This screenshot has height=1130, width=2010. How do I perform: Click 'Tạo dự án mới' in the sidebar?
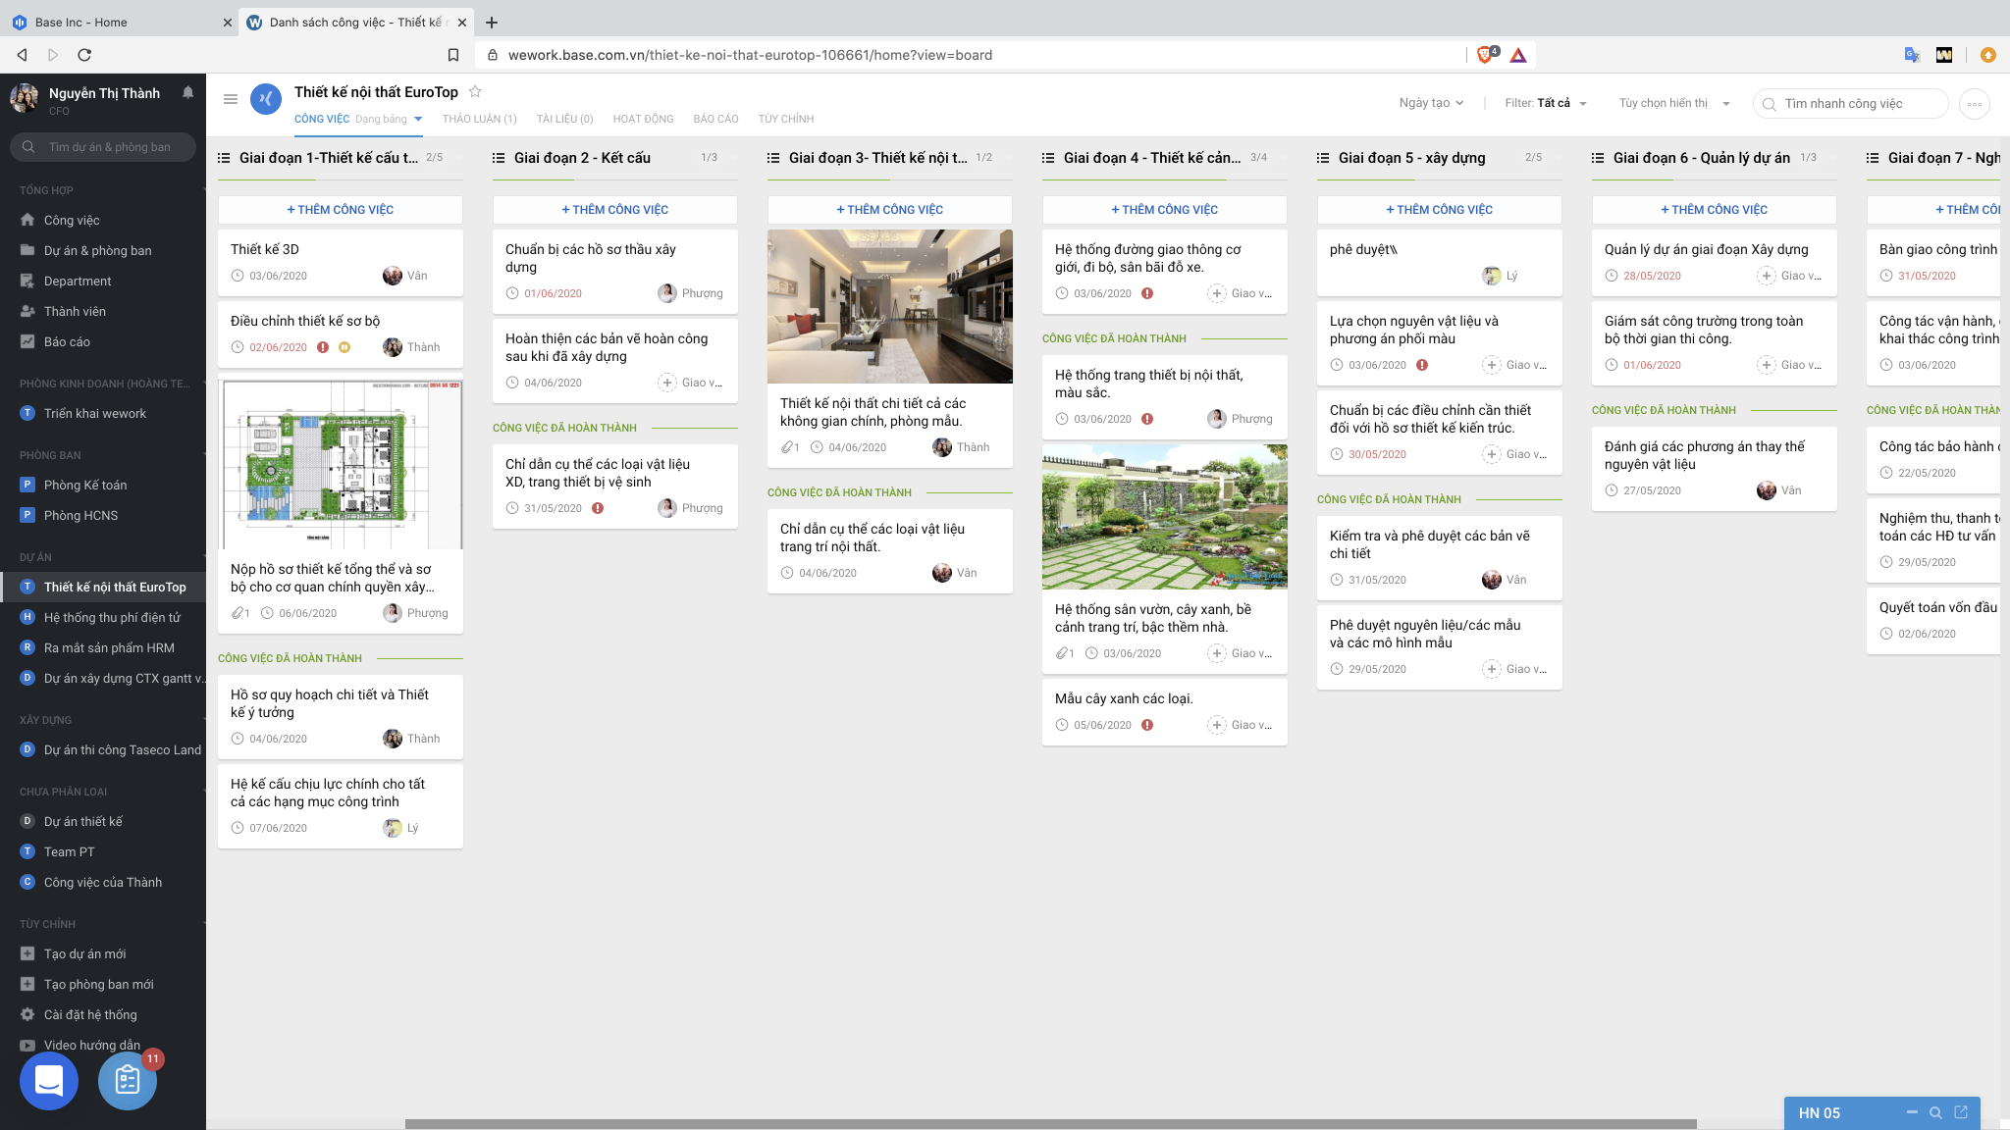click(x=86, y=953)
